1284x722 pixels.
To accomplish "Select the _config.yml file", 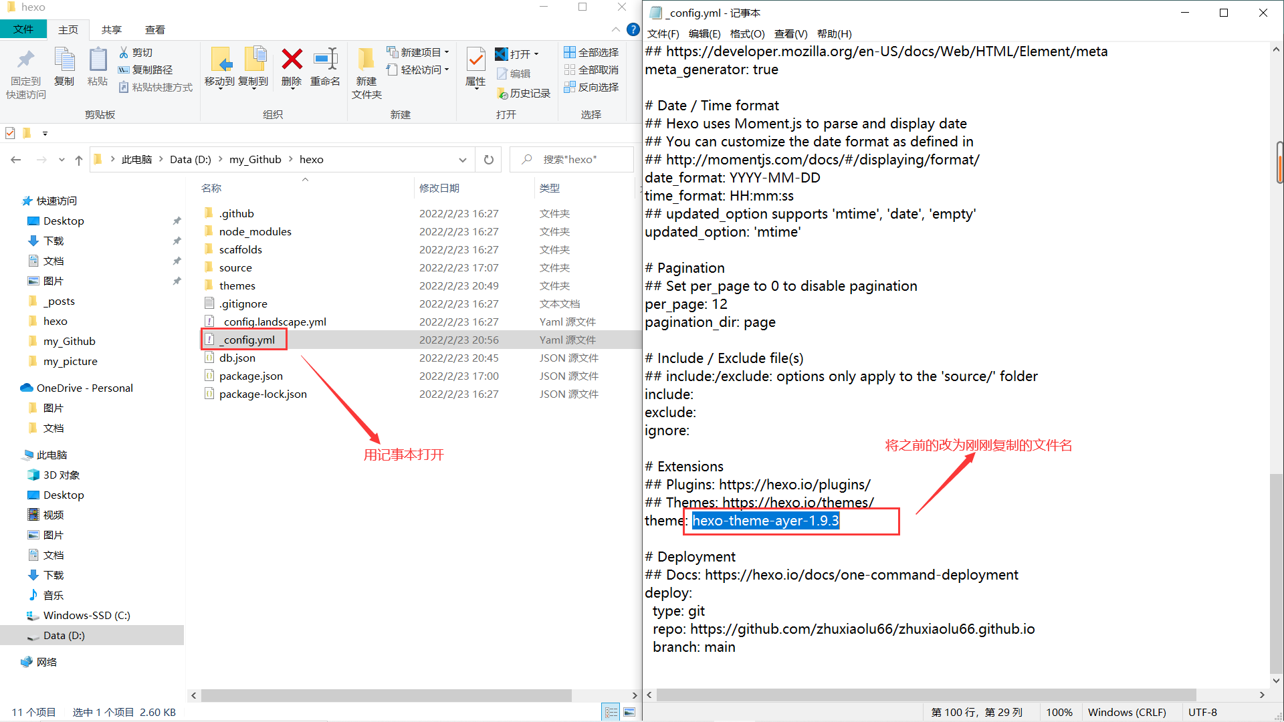I will click(248, 340).
